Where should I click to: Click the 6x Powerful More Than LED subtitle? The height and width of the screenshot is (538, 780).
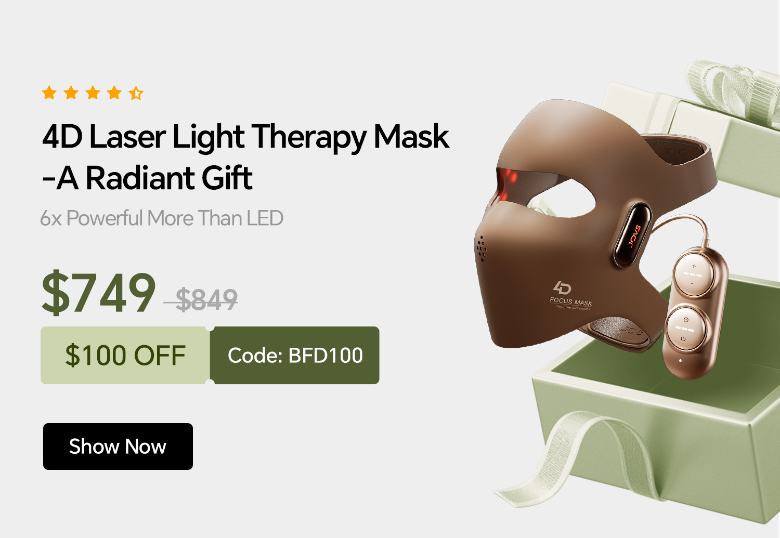point(162,218)
